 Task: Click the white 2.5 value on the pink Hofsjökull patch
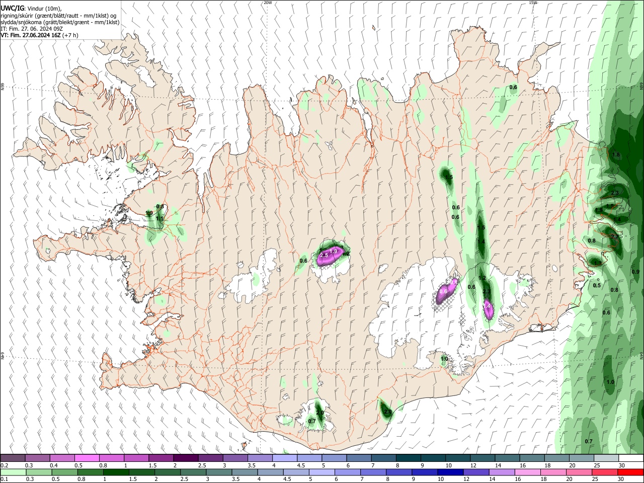tap(324, 256)
